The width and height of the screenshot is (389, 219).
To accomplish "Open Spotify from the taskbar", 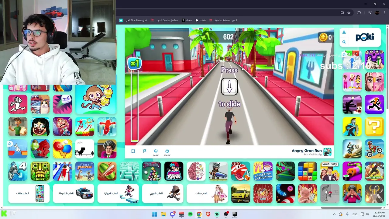I will 190,214.
